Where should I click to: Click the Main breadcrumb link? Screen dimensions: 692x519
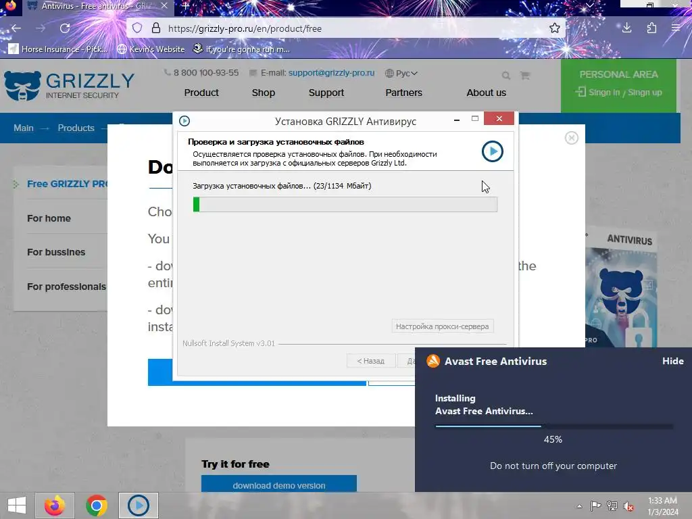(24, 128)
